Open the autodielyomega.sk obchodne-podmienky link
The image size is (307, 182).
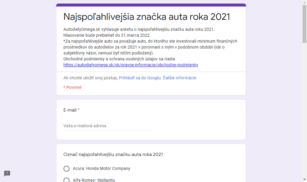[131, 65]
